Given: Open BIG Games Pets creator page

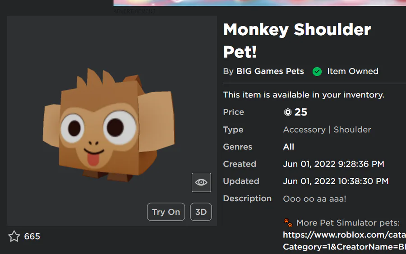Looking at the screenshot, I should [x=270, y=71].
